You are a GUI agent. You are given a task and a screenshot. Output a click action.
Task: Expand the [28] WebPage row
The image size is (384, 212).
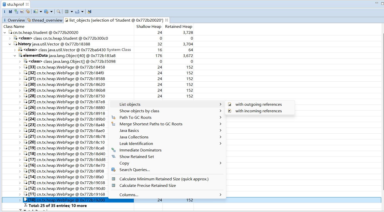20,96
